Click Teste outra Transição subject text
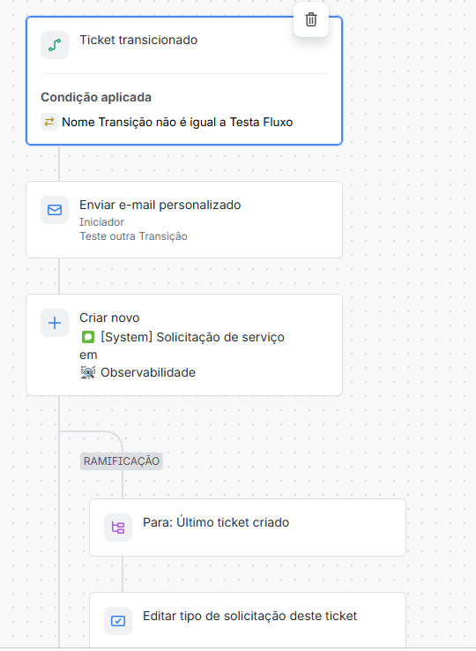The height and width of the screenshot is (651, 476). [x=134, y=236]
